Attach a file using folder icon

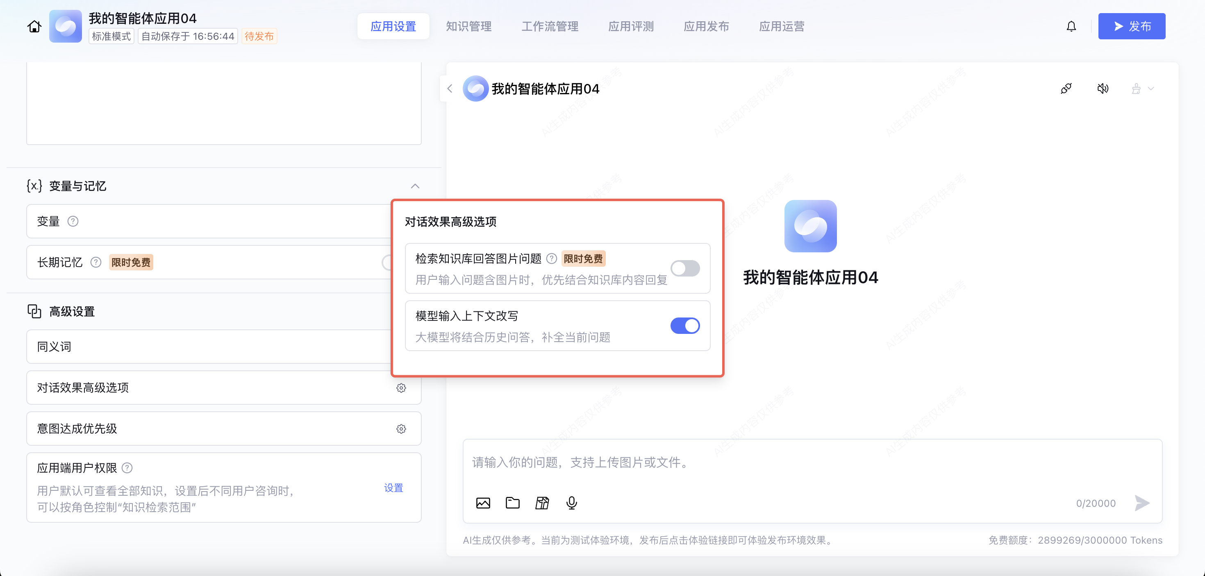coord(513,503)
